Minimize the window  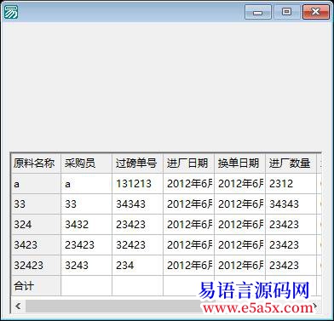[258, 12]
